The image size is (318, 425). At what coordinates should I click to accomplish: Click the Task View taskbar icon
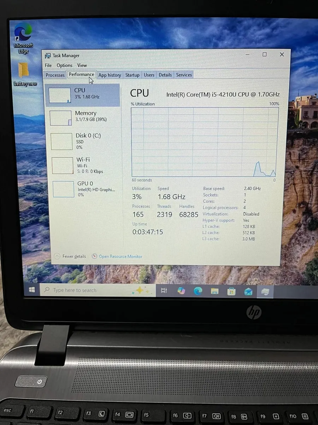[x=164, y=290]
